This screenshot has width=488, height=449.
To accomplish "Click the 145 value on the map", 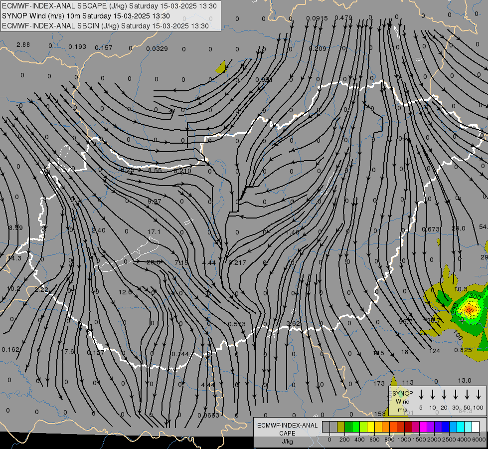I will pos(378,353).
